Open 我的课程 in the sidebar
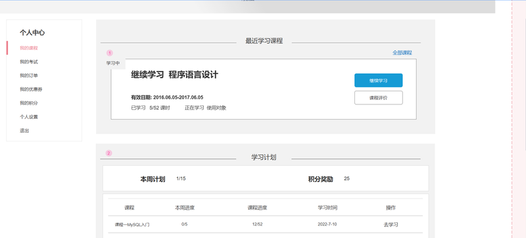 point(29,48)
